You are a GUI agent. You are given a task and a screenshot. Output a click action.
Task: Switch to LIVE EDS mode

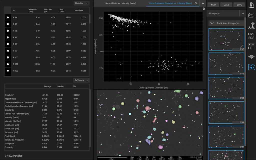251,36
